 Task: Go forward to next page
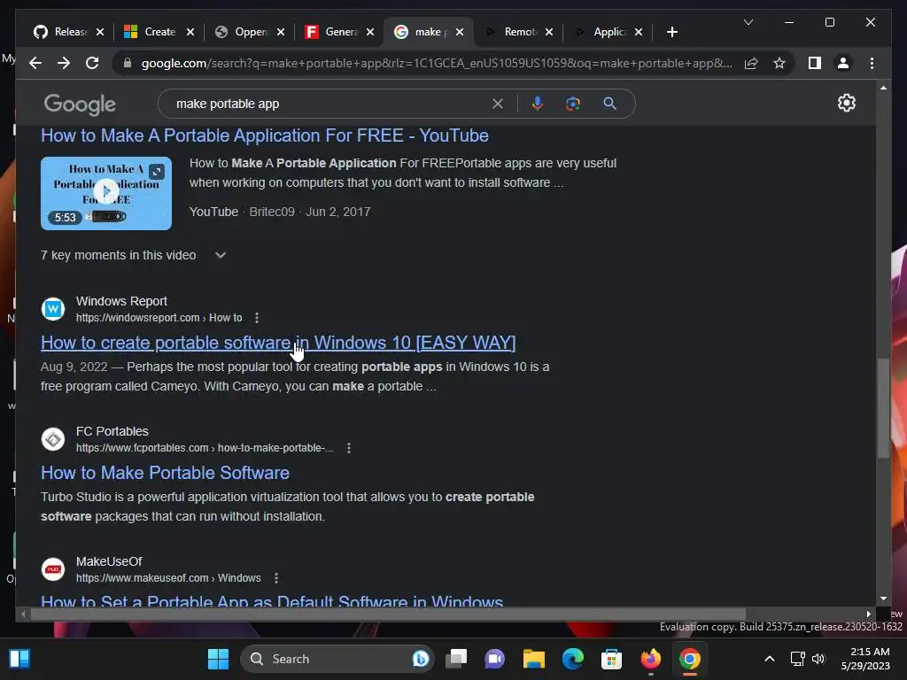(64, 63)
